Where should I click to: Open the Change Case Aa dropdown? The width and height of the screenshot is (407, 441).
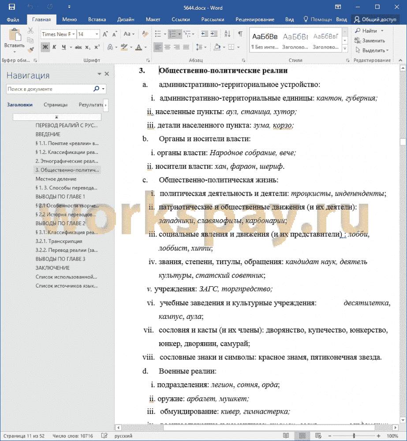[129, 34]
